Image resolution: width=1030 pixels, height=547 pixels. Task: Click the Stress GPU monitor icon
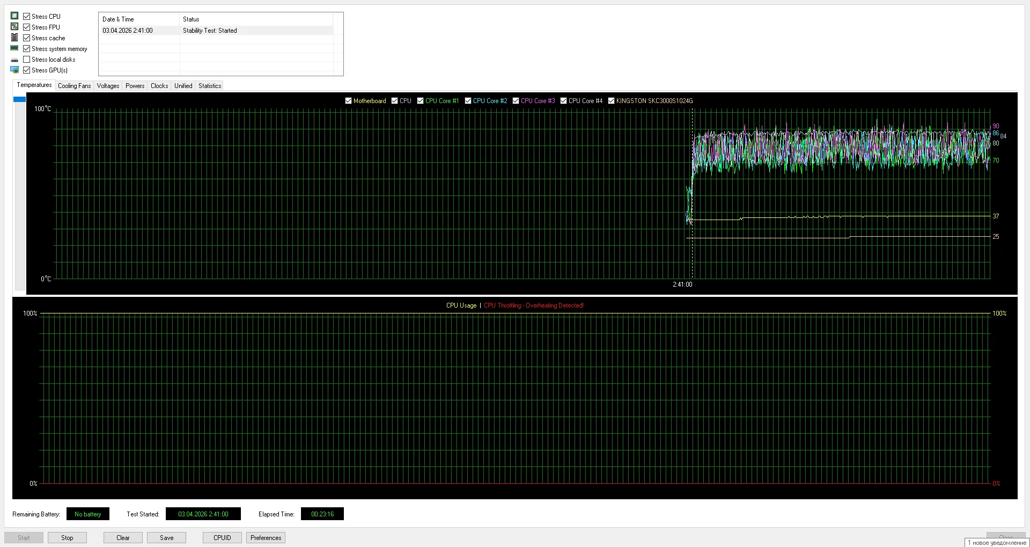[x=14, y=70]
